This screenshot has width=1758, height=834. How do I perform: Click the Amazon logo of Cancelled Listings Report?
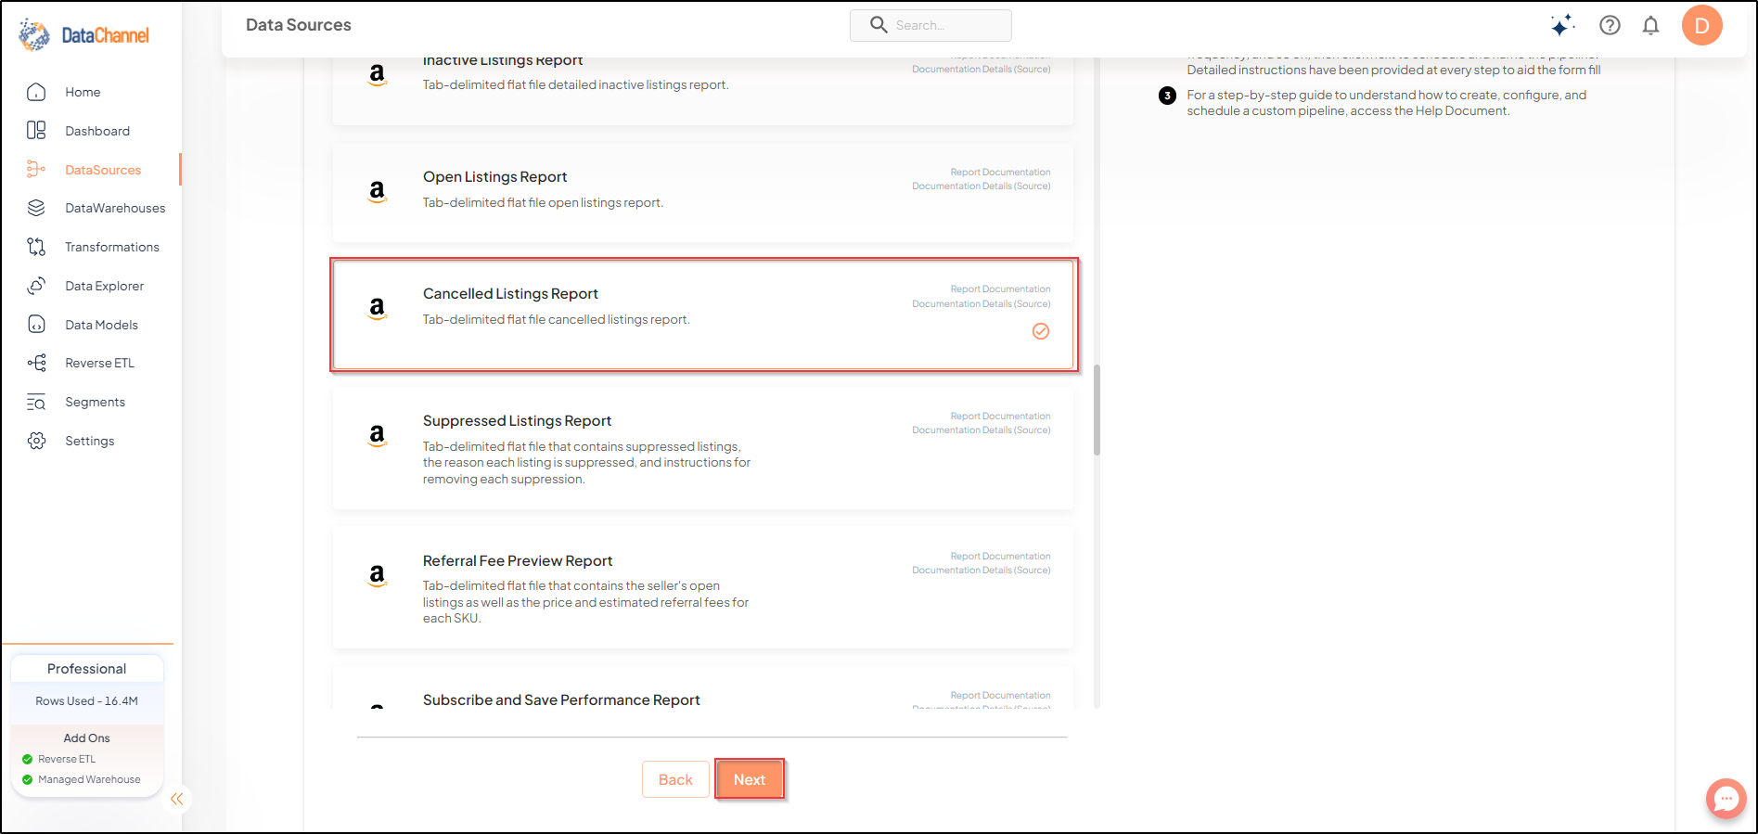tap(377, 308)
